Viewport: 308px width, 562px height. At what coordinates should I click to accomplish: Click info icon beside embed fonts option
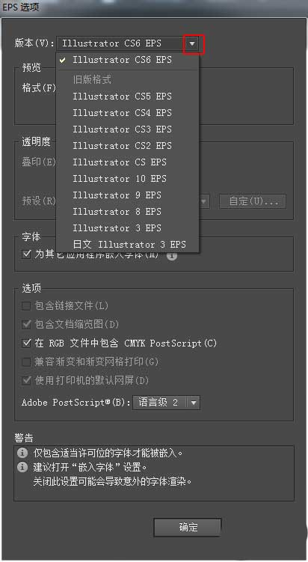pos(172,255)
